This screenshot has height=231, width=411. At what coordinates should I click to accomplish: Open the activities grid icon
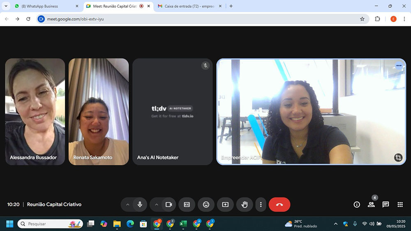click(x=400, y=204)
